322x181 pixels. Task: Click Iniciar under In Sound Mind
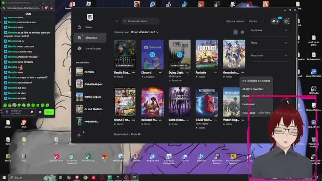pyautogui.click(x=146, y=124)
